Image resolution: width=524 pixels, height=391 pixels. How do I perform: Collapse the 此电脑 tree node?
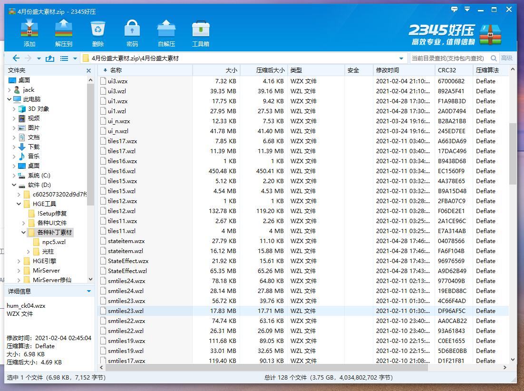[x=10, y=99]
